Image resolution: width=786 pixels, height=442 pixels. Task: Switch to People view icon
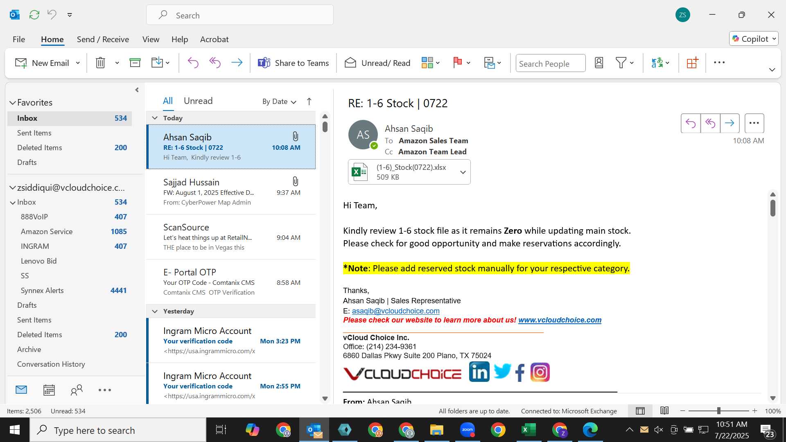point(77,390)
